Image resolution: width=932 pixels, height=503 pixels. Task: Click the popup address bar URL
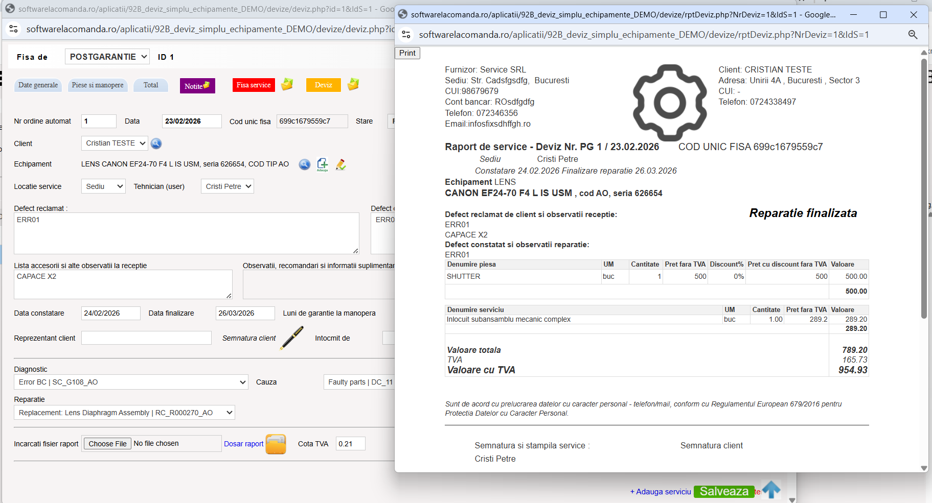[x=644, y=35]
